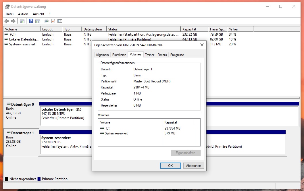Click drive icon beside Lokaler Datenträg... row
Viewport: 304px width, 191px height.
(6, 39)
